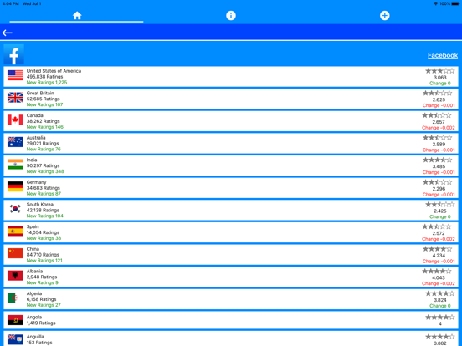Select 'New Ratings 107' text

click(x=45, y=104)
